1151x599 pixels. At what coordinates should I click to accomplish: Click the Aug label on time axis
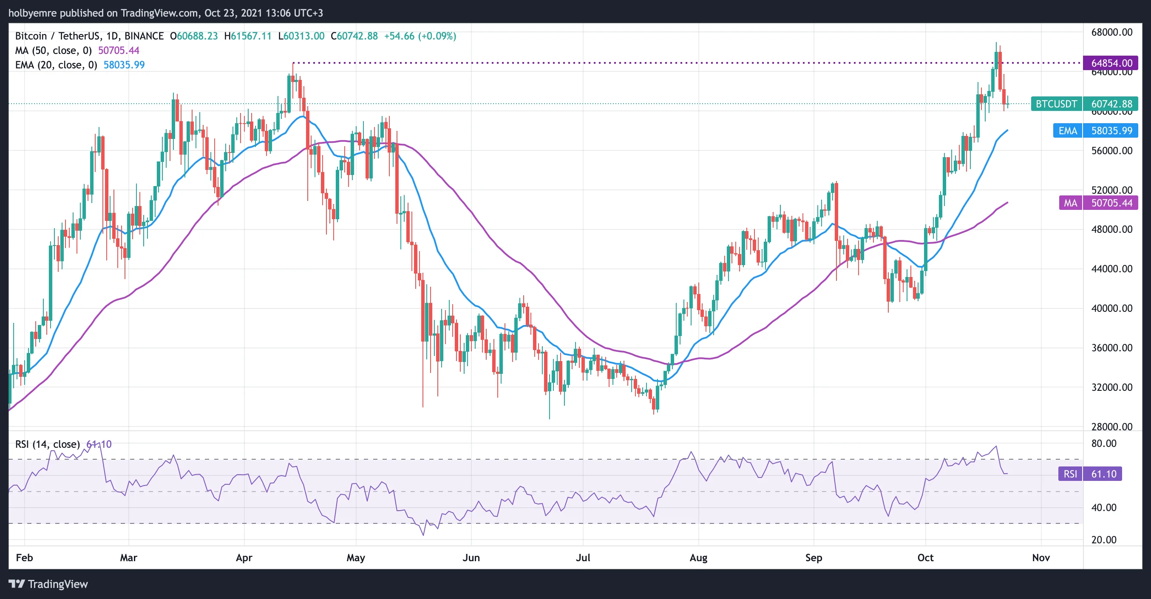(698, 557)
